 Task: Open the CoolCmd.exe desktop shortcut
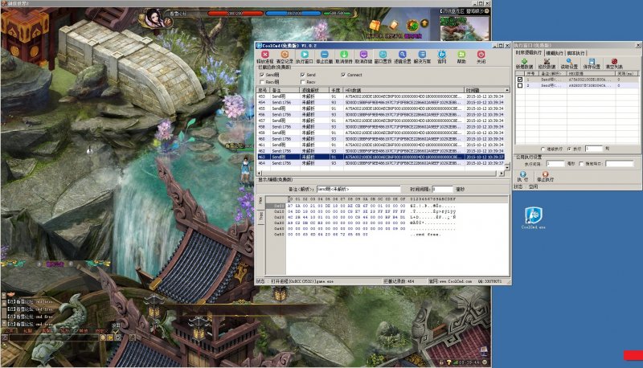(x=534, y=218)
